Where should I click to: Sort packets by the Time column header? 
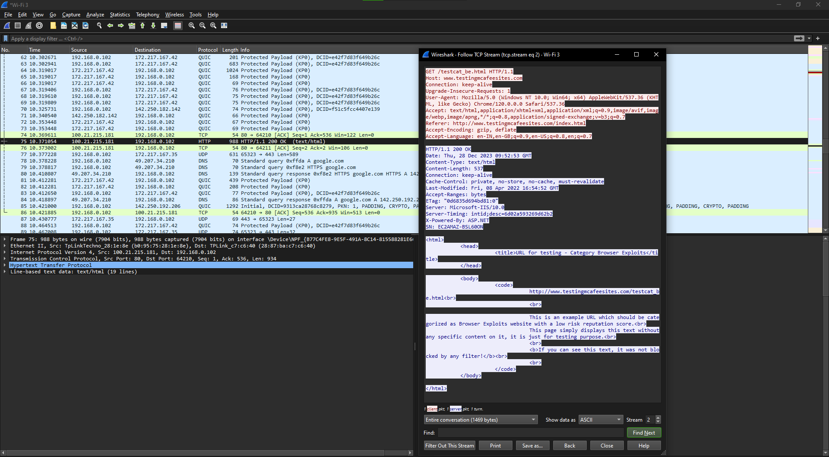pos(49,50)
